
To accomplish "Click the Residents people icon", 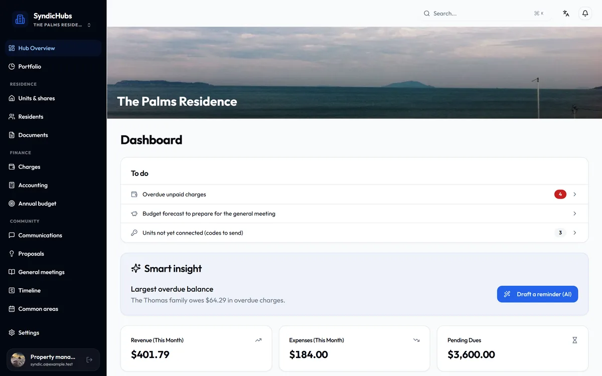I will point(12,117).
